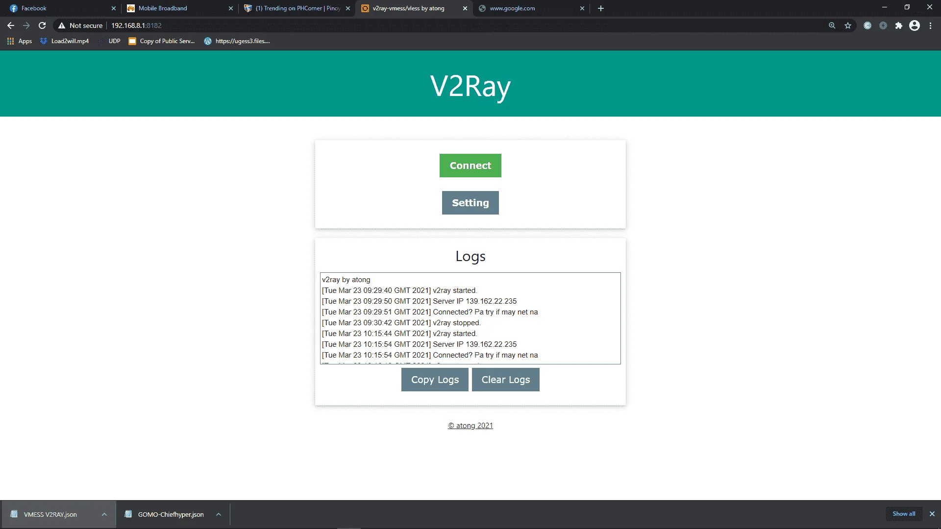Close the downloads bar
This screenshot has width=941, height=529.
point(932,514)
